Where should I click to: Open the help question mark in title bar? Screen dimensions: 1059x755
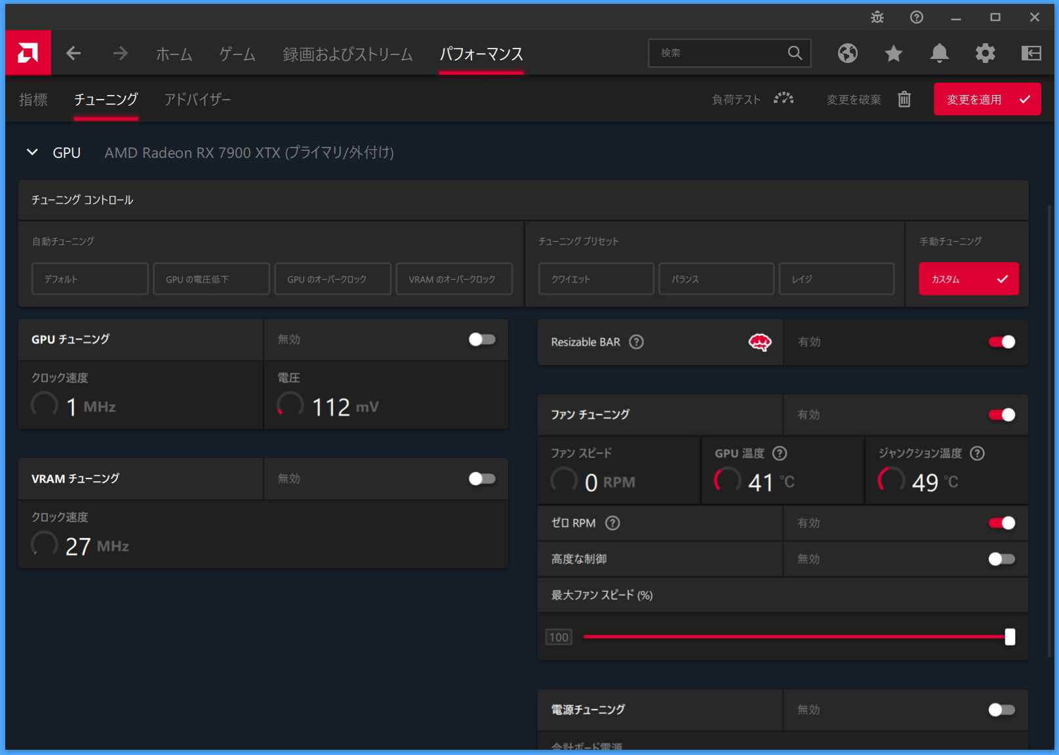917,17
